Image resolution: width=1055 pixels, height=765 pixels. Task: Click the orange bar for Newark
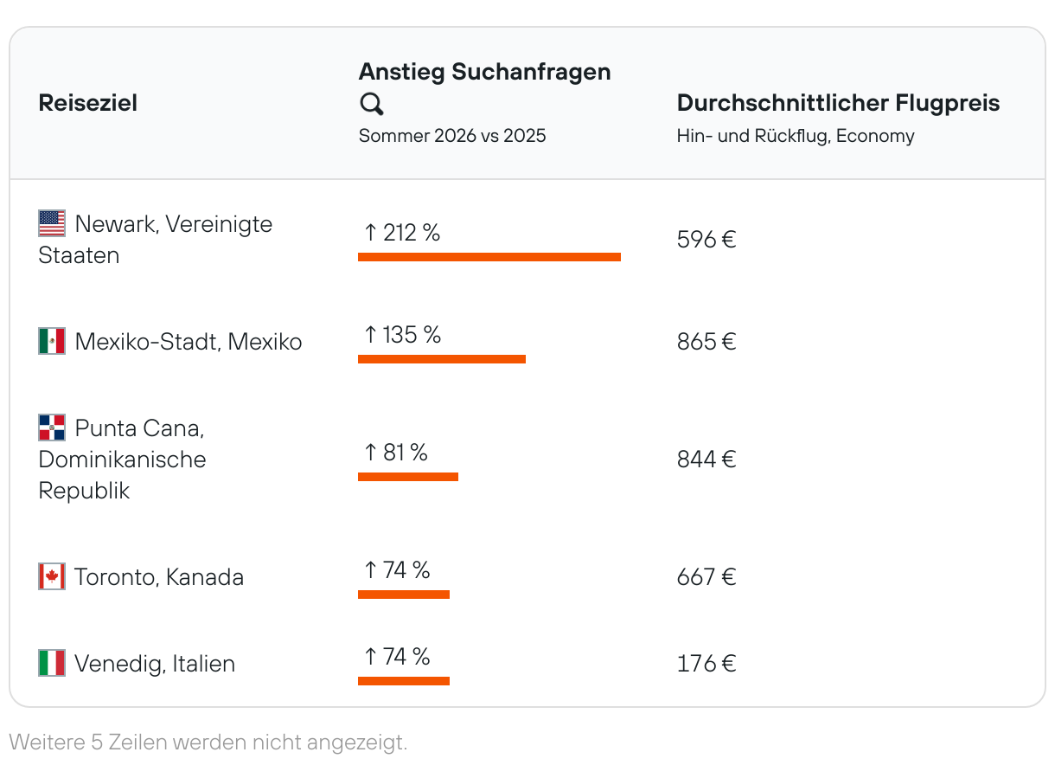tap(489, 257)
